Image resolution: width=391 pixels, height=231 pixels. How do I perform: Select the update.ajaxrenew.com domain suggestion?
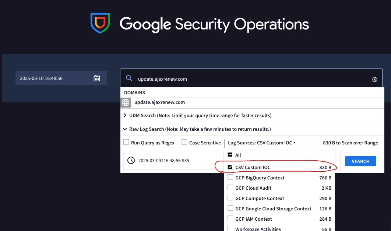pos(252,102)
